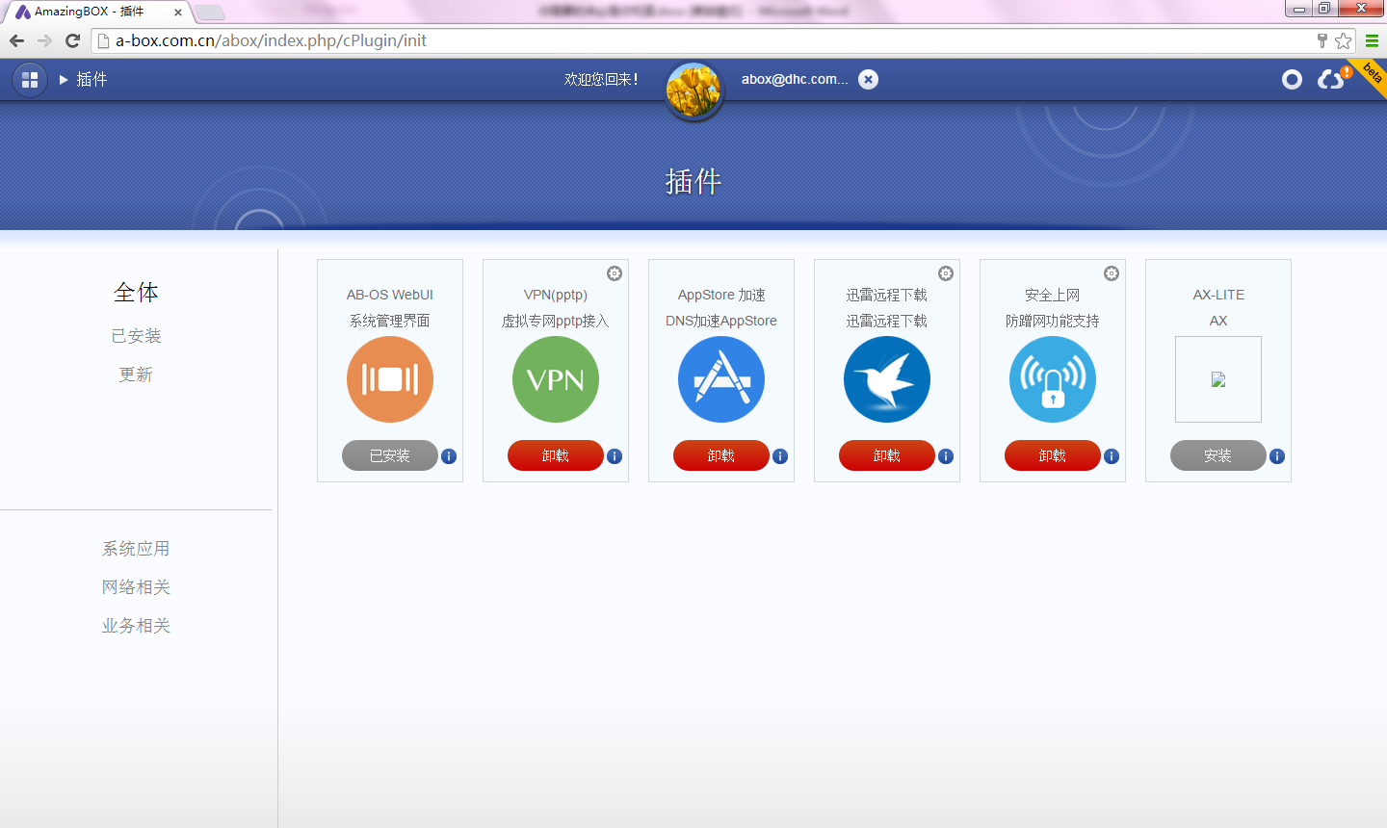Click the 安全上网 plugin gear icon

[x=1112, y=273]
